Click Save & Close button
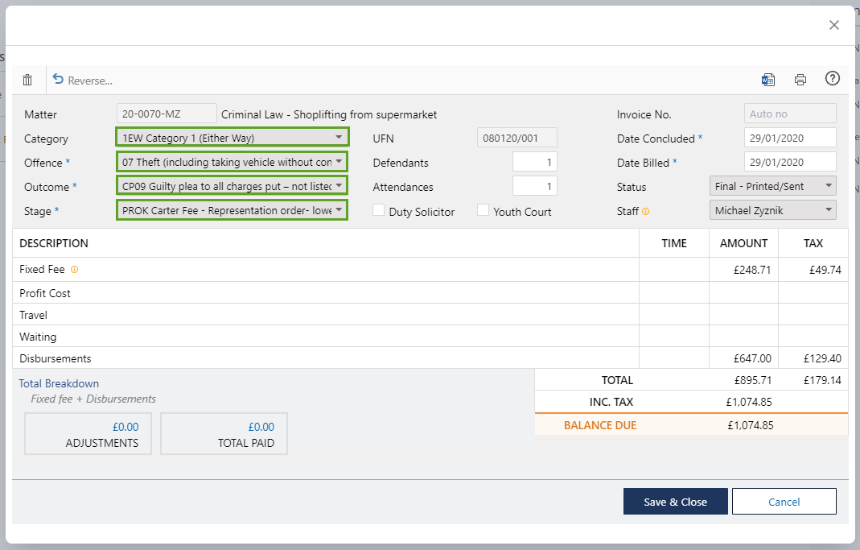Screen dimensions: 860x550 [675, 502]
